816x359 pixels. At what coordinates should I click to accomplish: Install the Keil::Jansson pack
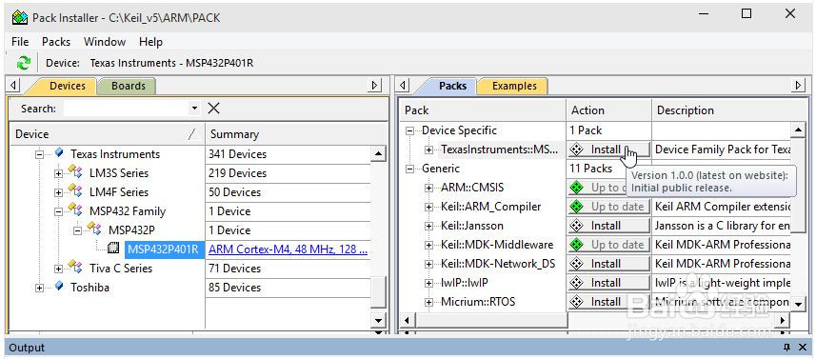point(608,226)
